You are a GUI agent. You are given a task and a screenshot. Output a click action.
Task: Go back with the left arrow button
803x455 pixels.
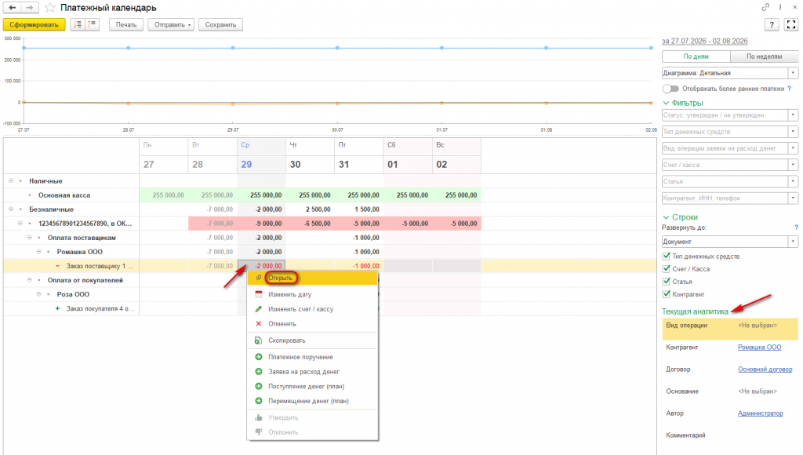pos(13,8)
